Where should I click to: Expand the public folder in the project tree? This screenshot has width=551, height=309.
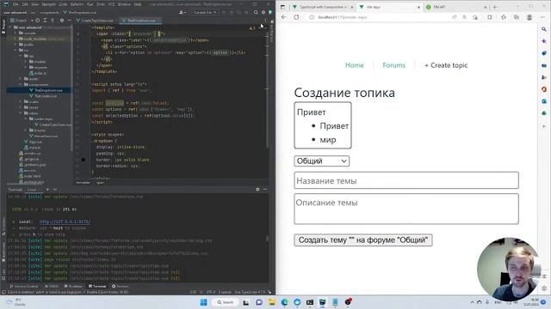[x=15, y=45]
